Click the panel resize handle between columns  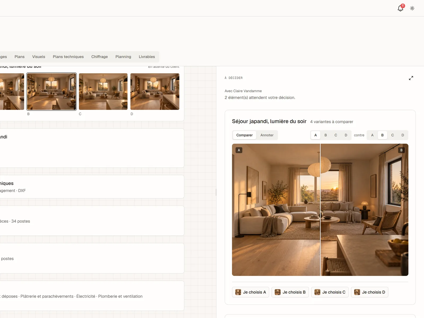(x=216, y=192)
